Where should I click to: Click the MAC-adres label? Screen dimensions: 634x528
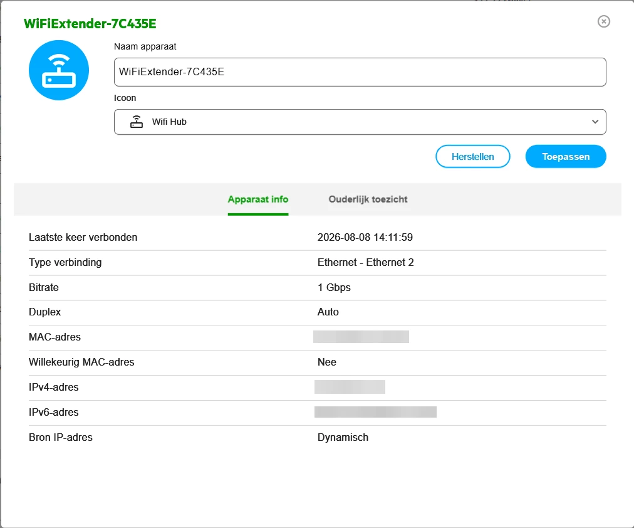[x=55, y=337]
